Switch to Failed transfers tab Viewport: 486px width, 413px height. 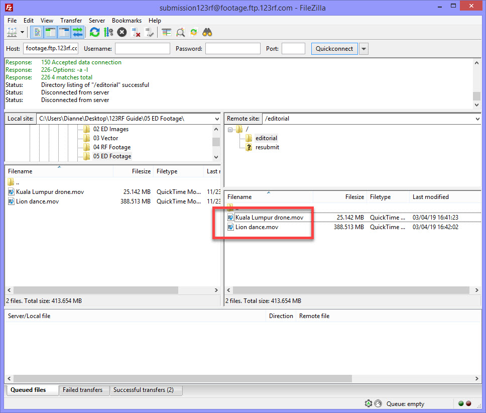83,390
